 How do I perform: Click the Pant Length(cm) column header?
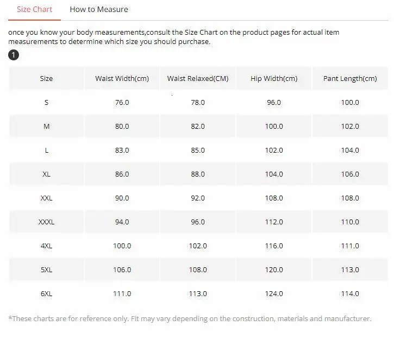click(x=350, y=78)
